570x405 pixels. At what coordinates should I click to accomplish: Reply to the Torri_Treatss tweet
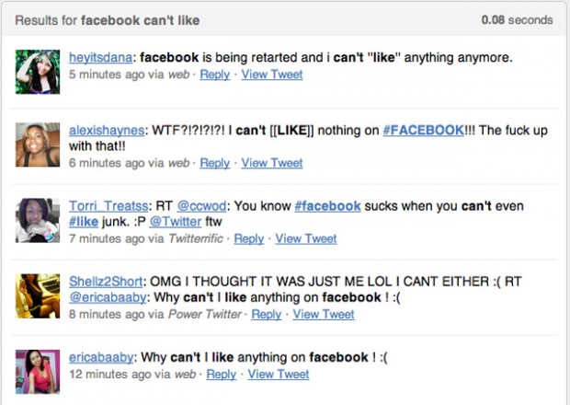(x=249, y=238)
